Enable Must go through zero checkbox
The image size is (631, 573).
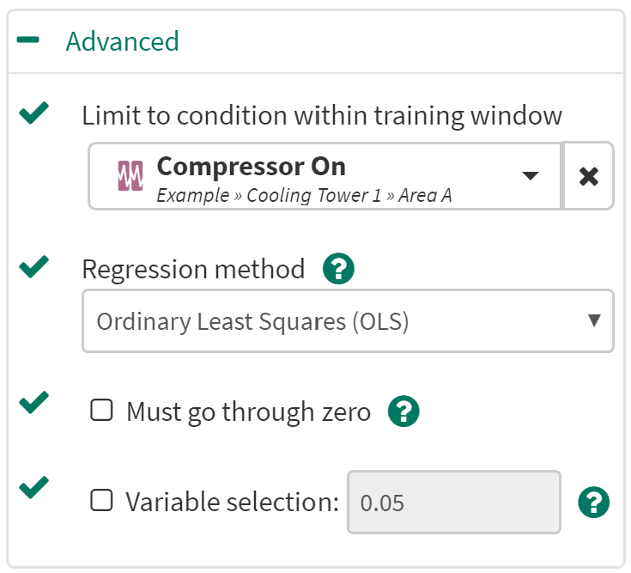pos(102,411)
